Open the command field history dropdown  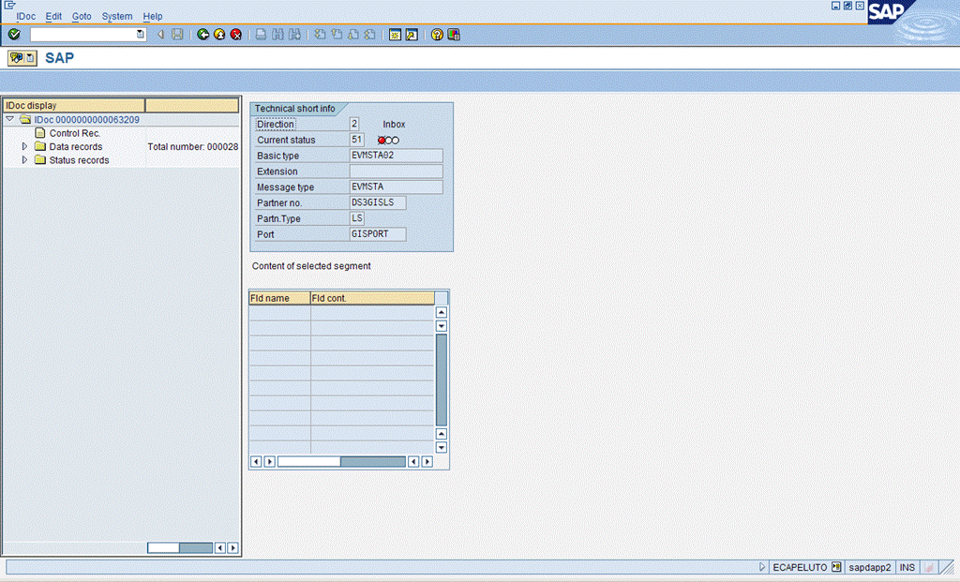pyautogui.click(x=141, y=35)
